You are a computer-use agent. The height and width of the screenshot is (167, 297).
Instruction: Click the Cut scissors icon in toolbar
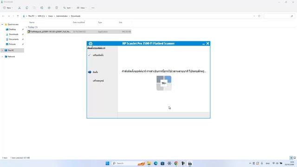point(19,8)
